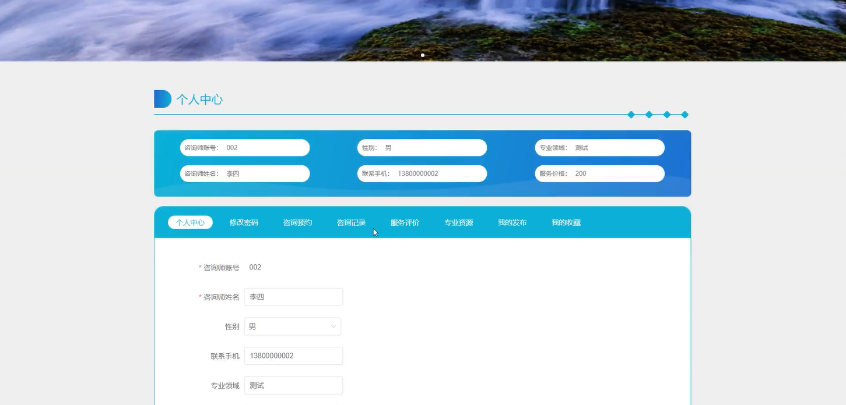Go to the 我的收藏 tab
The height and width of the screenshot is (405, 846).
tap(566, 222)
